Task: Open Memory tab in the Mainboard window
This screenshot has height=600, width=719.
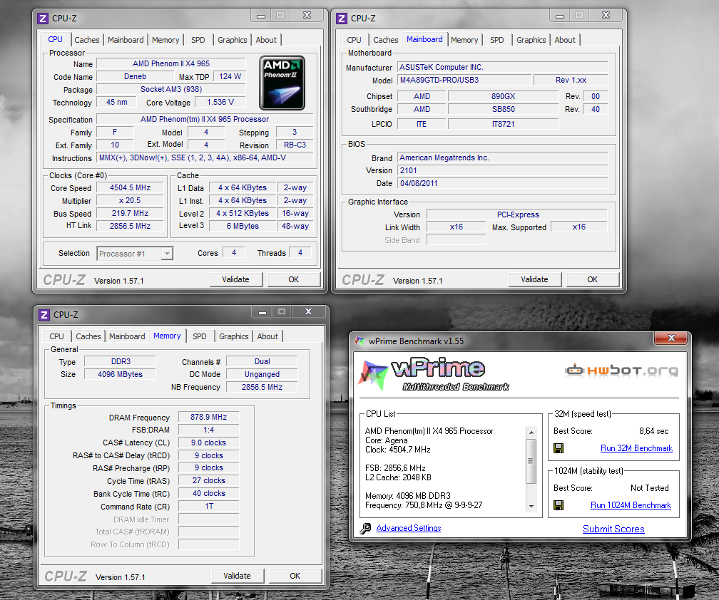Action: click(464, 40)
